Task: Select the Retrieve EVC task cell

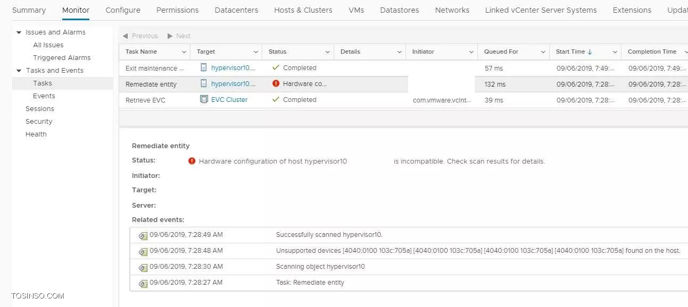Action: [145, 100]
